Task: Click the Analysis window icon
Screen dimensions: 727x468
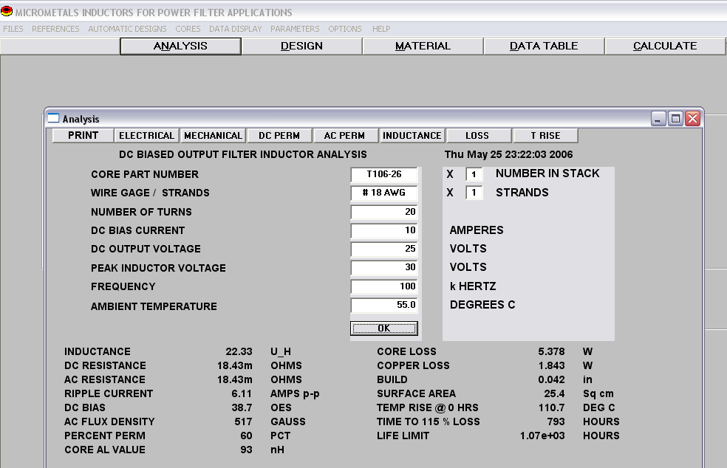Action: pos(54,119)
